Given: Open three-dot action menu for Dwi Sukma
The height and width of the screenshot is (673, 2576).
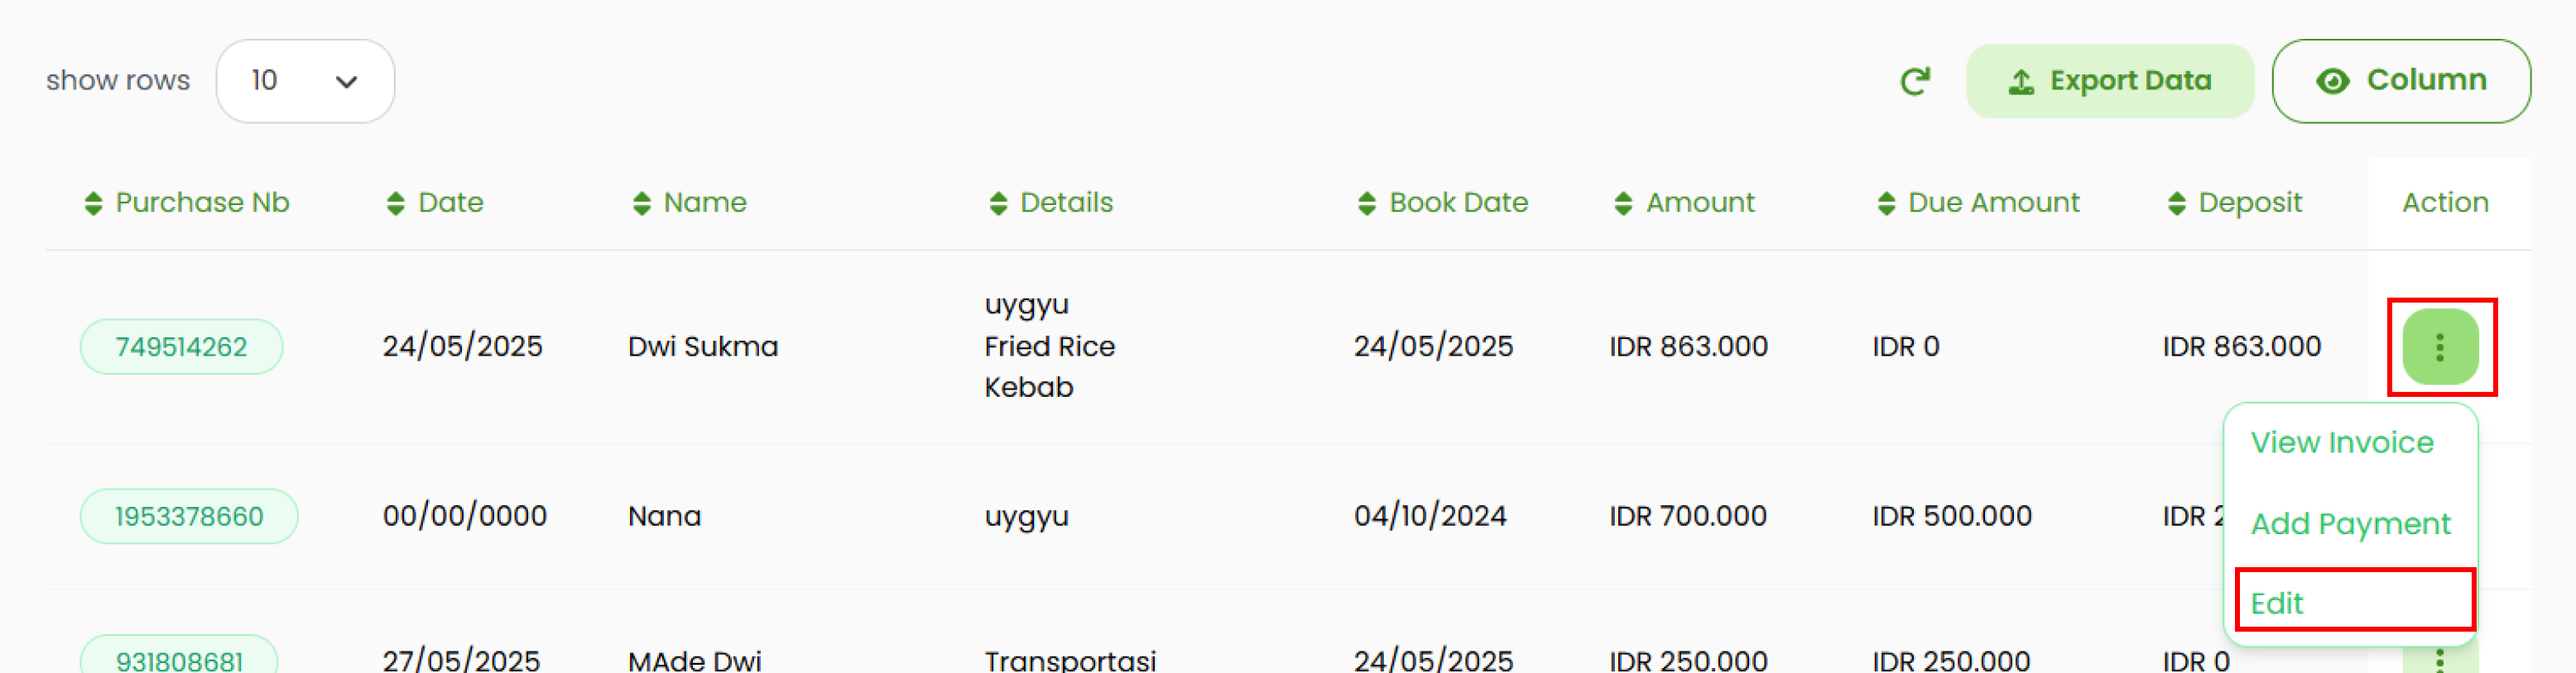Looking at the screenshot, I should click(x=2440, y=346).
